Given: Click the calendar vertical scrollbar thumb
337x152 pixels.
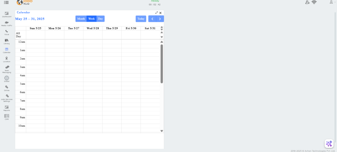Looking at the screenshot, I should point(162,64).
